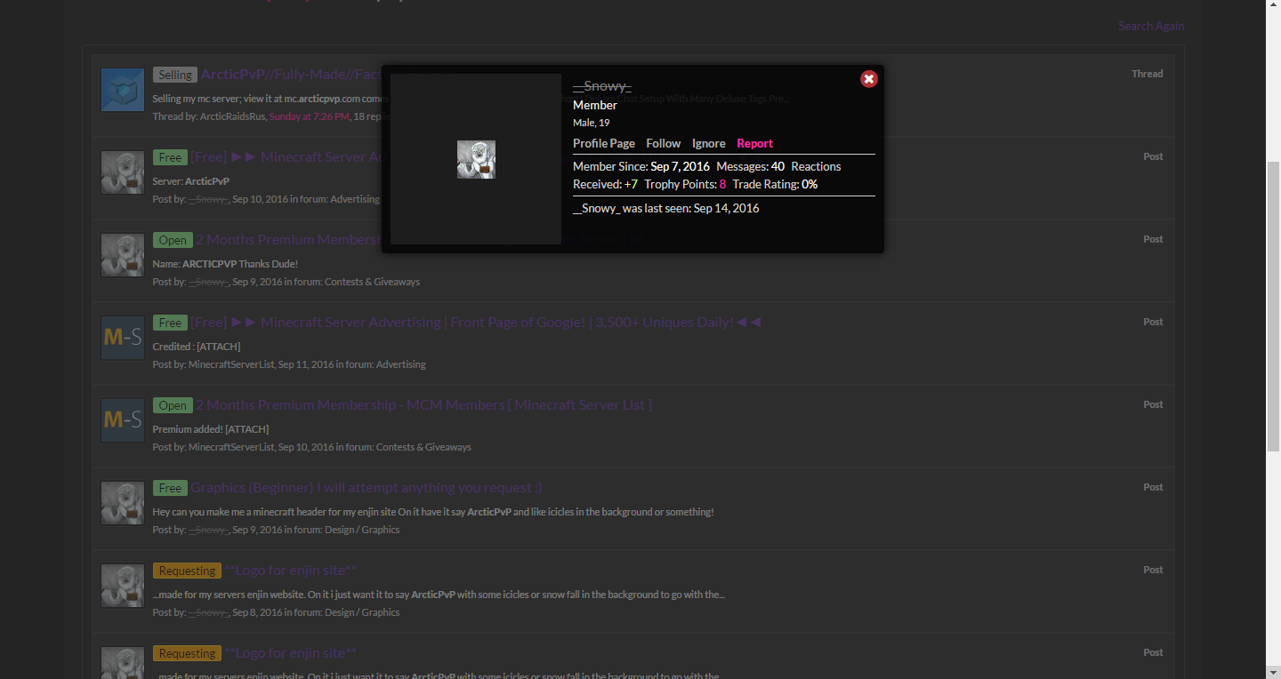
Task: Open Contests & Giveaways forum link in __Snowy_'s post
Action: click(372, 282)
